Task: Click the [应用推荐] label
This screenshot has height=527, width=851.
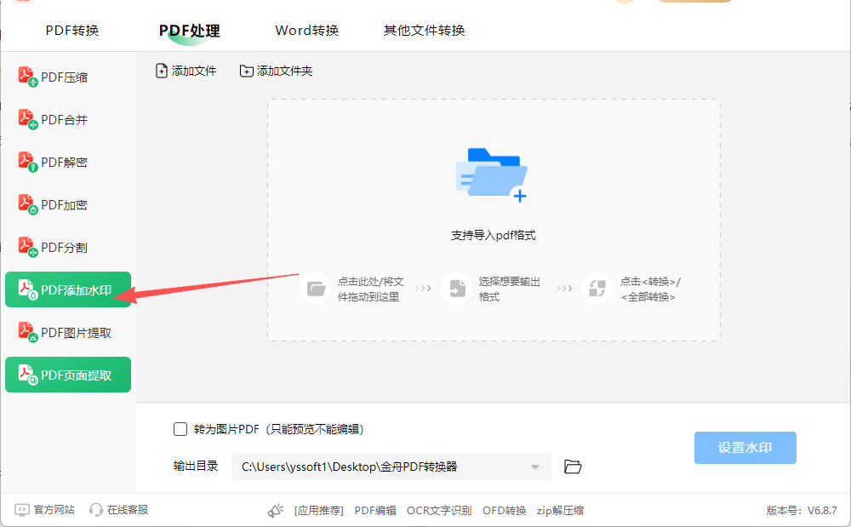Action: [319, 511]
